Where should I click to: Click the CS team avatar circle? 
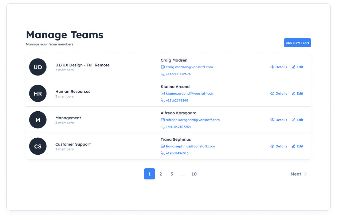coord(38,146)
